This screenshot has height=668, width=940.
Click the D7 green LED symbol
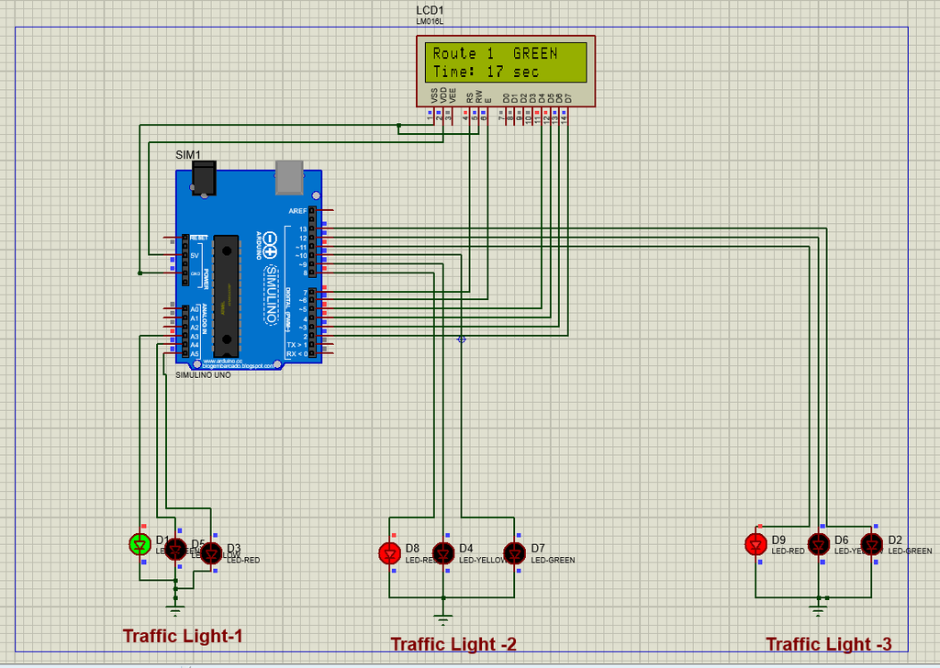click(514, 553)
